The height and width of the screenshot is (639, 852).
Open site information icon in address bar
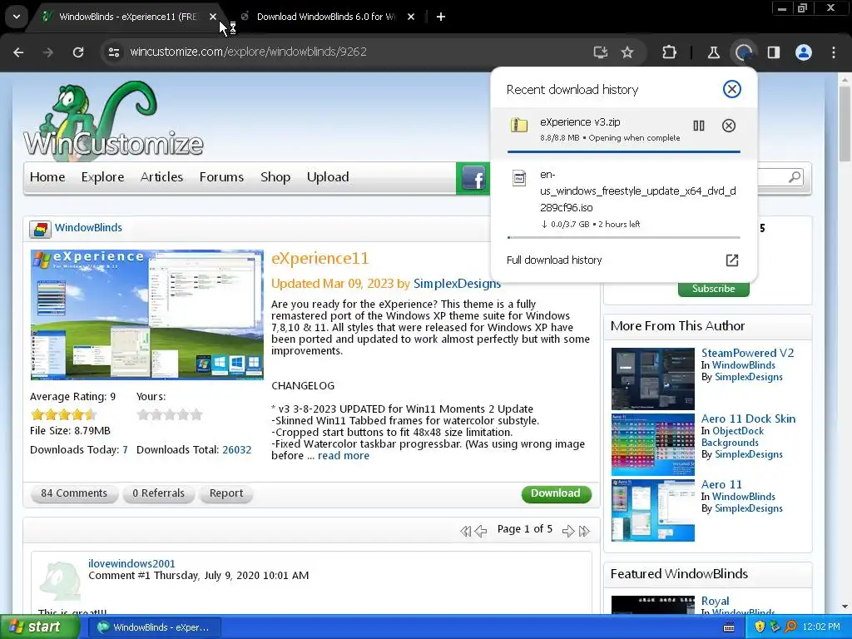pyautogui.click(x=113, y=52)
